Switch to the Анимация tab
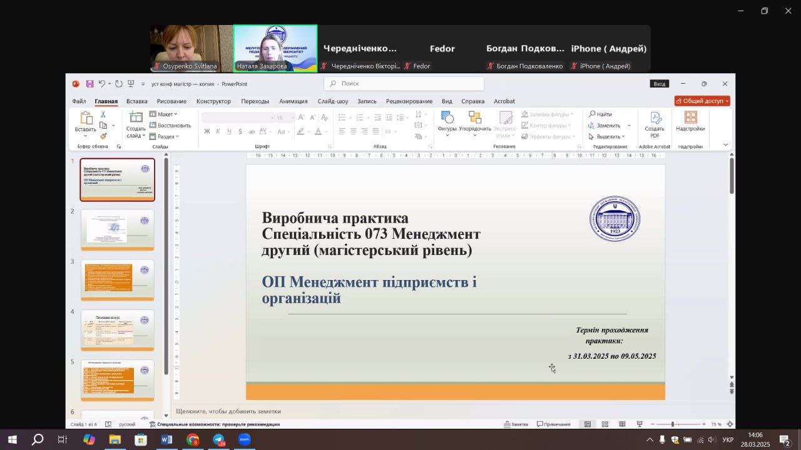 click(293, 101)
